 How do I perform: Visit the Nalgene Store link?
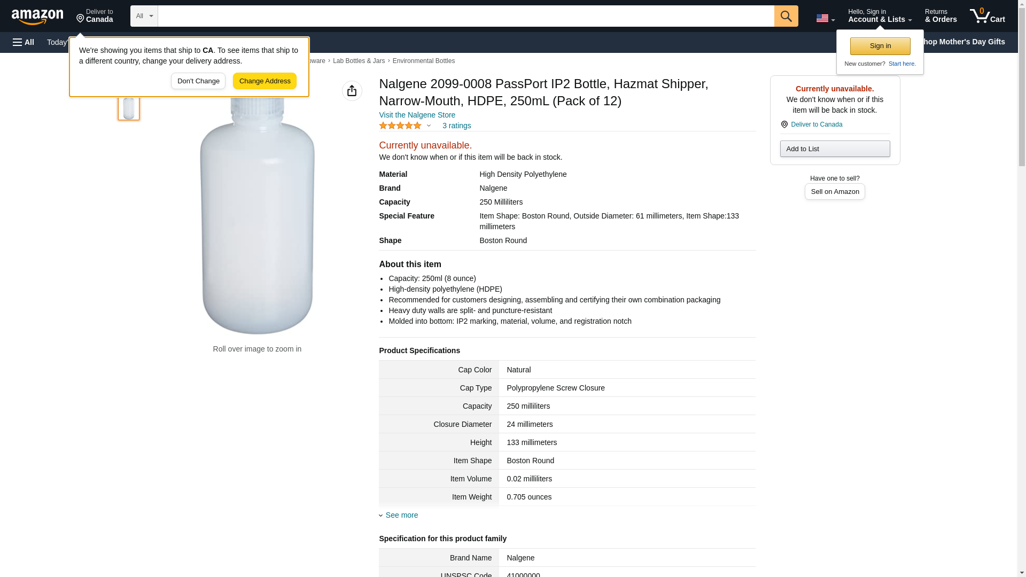[x=417, y=115]
